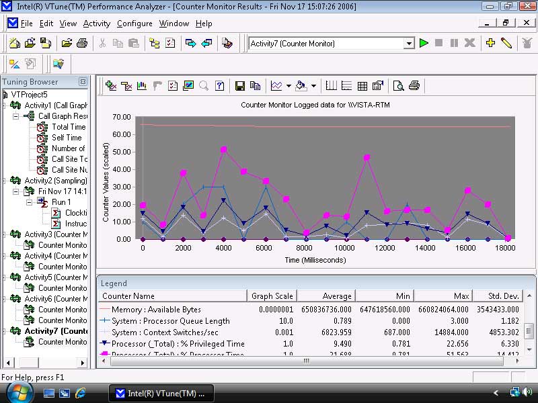
Task: Click the percent icon in second toolbar row
Action: 14,64
